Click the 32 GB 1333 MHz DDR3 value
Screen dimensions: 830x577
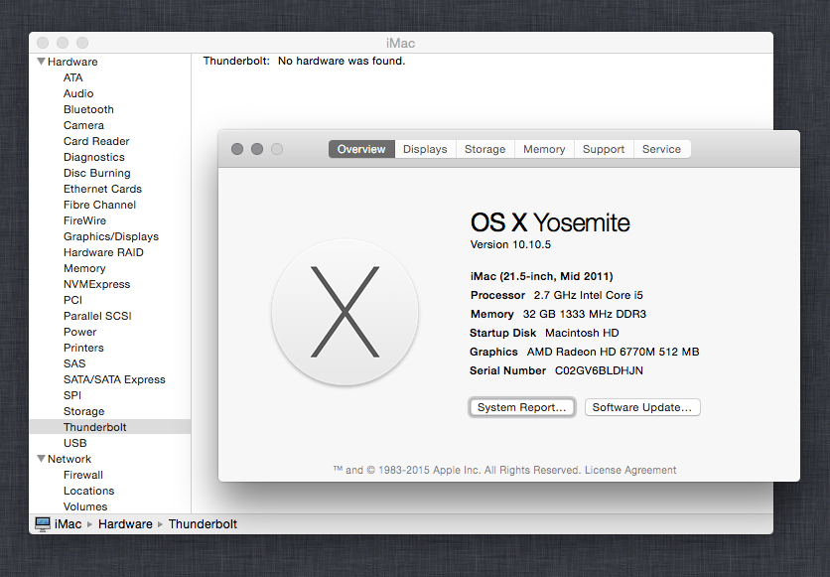(585, 314)
